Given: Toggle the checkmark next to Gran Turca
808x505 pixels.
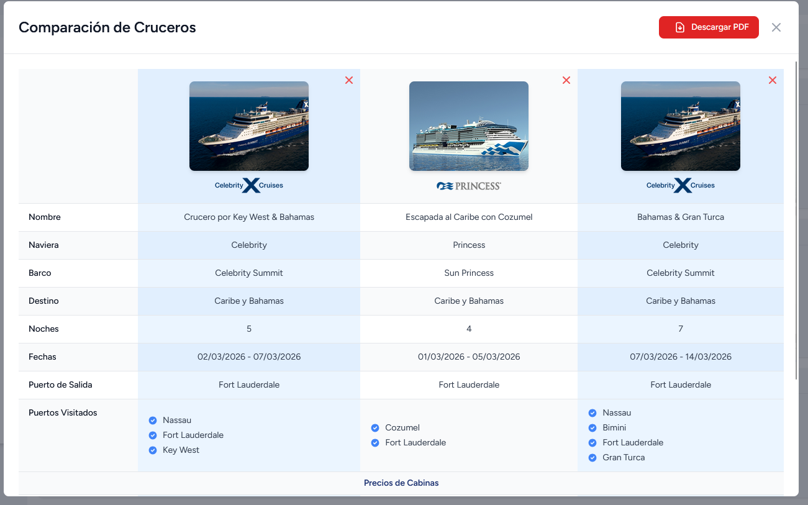Looking at the screenshot, I should [592, 457].
